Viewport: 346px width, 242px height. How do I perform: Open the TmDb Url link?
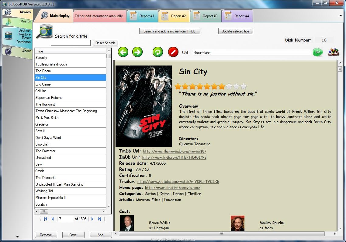(175, 151)
